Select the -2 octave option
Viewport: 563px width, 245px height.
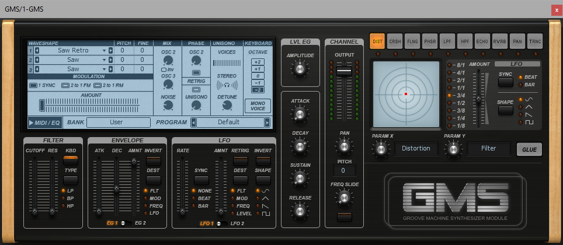pyautogui.click(x=258, y=90)
